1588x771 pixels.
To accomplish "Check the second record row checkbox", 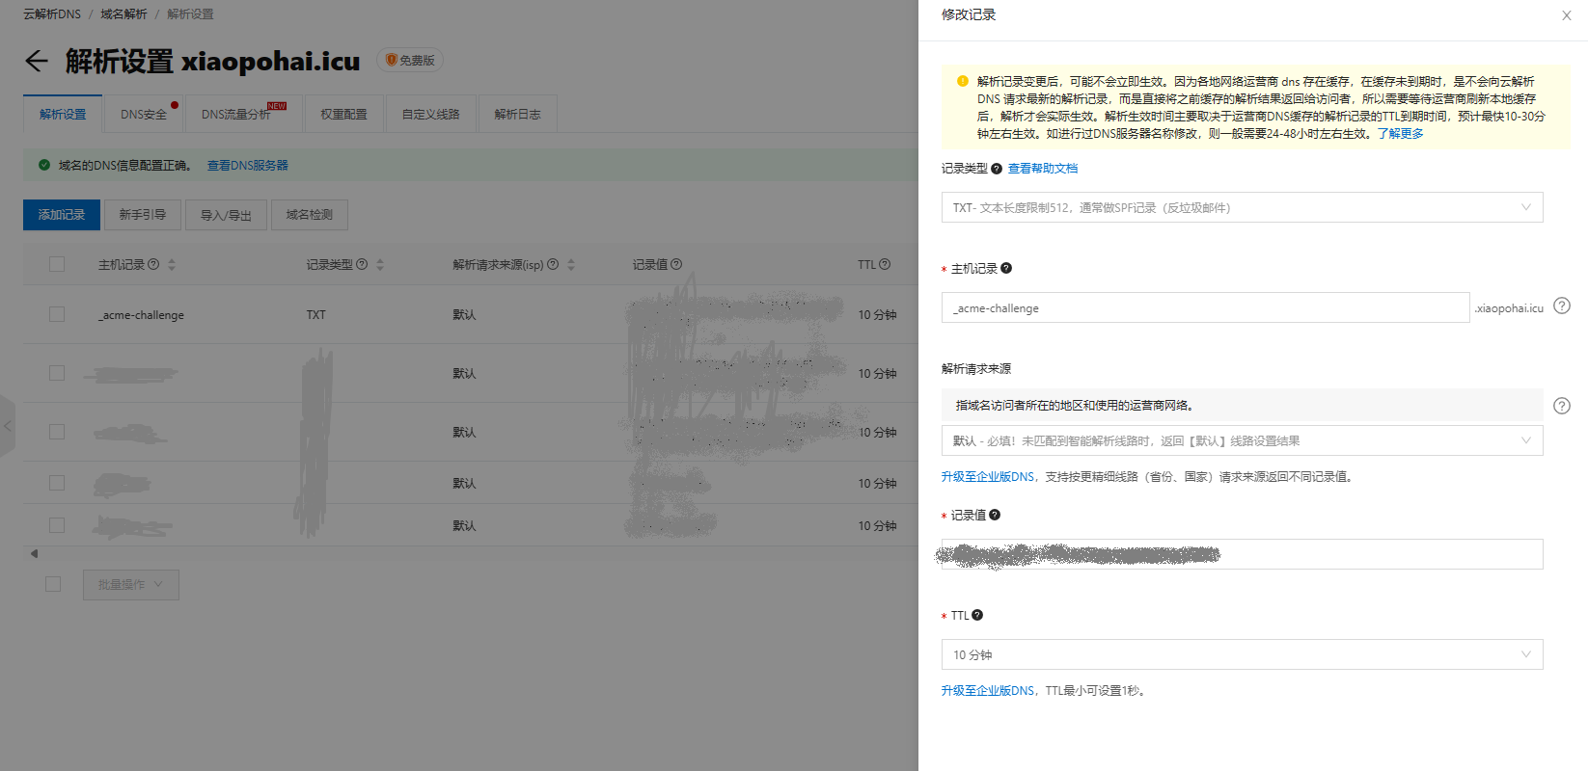I will 57,373.
